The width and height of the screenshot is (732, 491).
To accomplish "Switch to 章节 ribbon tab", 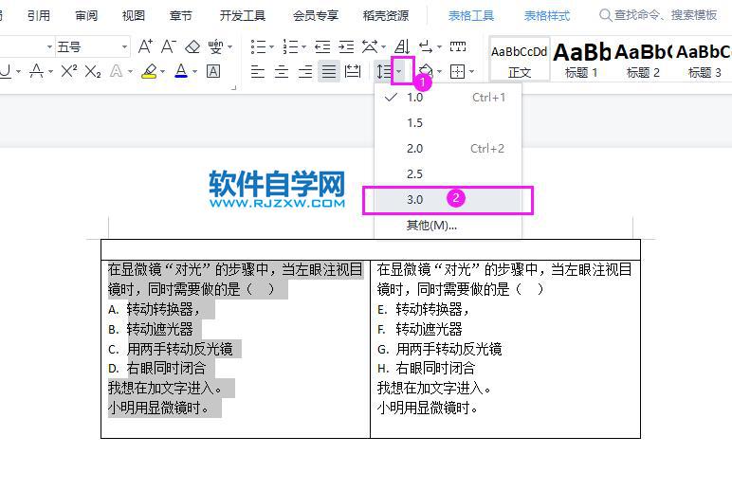I will [x=181, y=16].
